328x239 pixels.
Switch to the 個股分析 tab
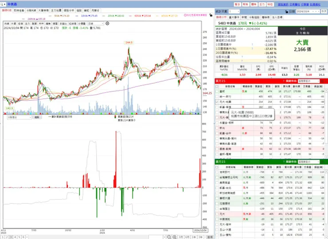[69, 11]
